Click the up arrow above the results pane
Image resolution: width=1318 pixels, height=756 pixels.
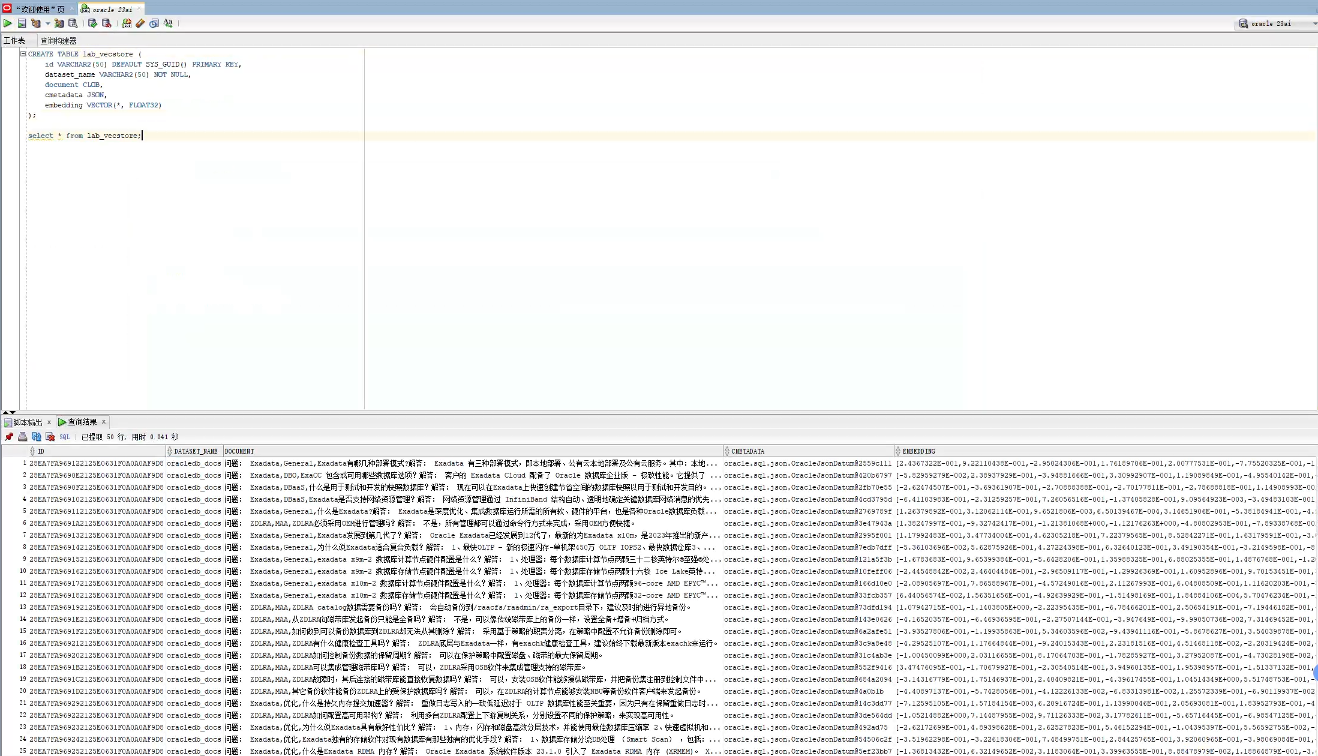coord(5,413)
